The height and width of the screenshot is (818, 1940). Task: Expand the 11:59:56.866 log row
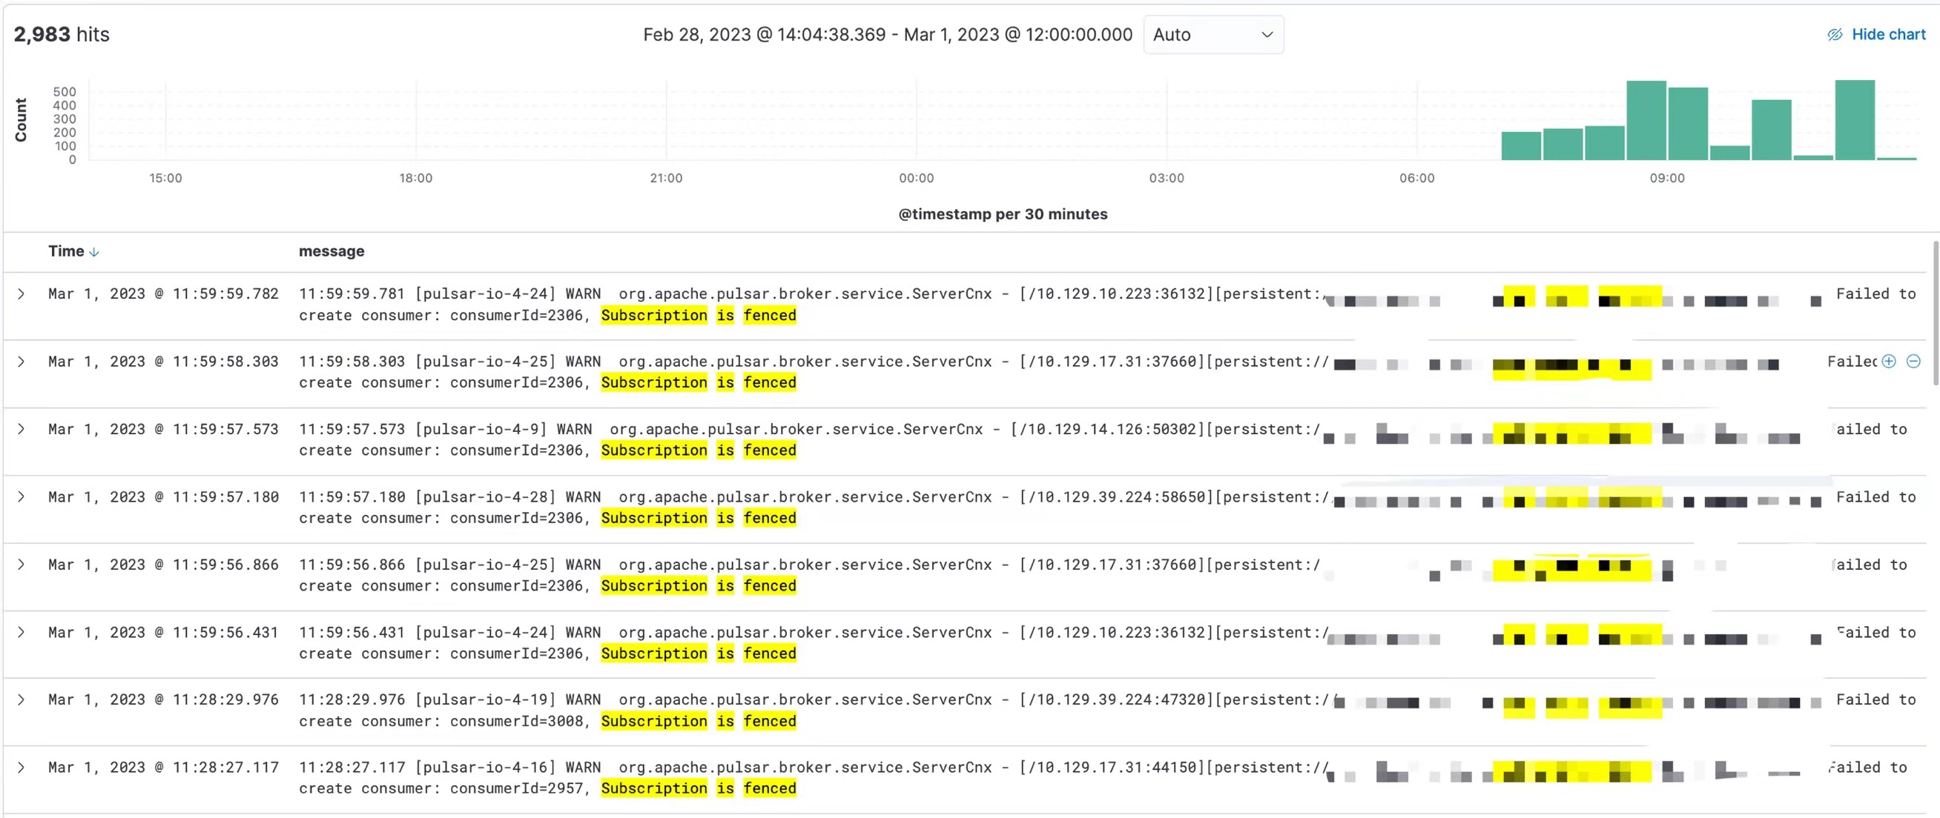21,565
